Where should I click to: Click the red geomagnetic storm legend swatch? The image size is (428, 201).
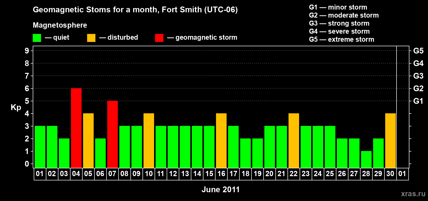click(159, 38)
